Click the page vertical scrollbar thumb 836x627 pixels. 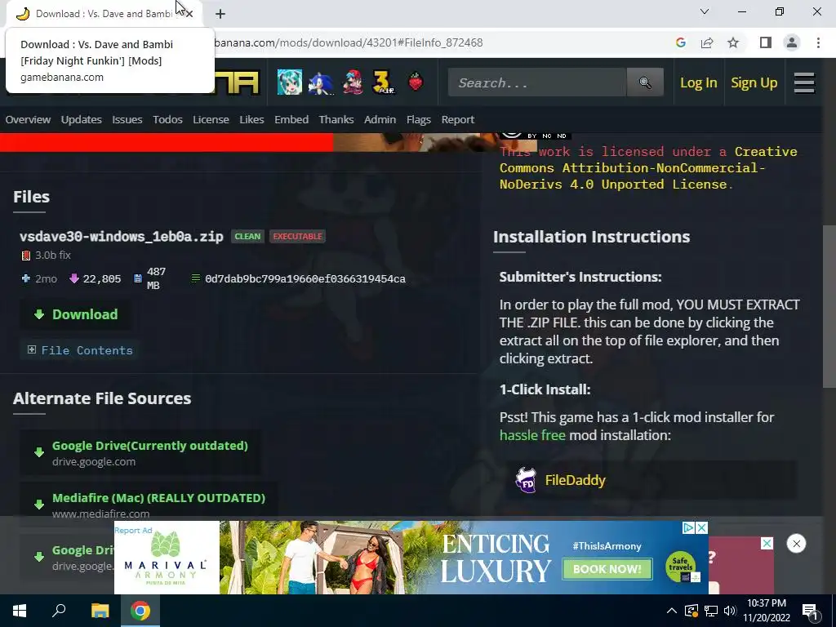pyautogui.click(x=829, y=307)
